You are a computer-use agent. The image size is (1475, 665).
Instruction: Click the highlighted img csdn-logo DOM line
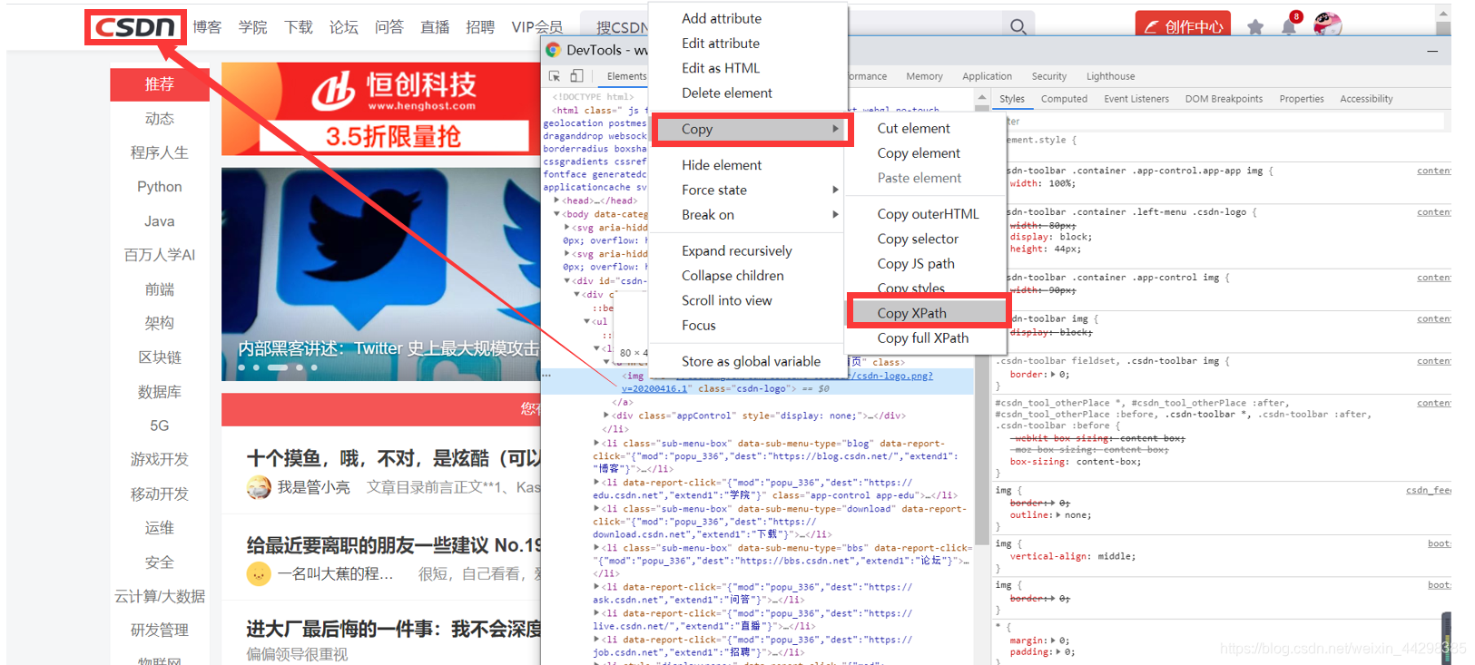(758, 381)
